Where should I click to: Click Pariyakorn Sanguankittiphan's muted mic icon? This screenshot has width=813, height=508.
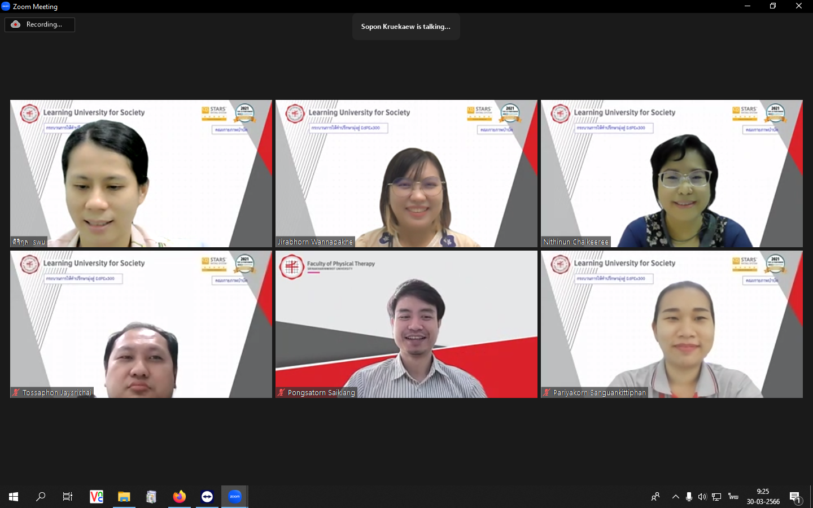pyautogui.click(x=547, y=392)
